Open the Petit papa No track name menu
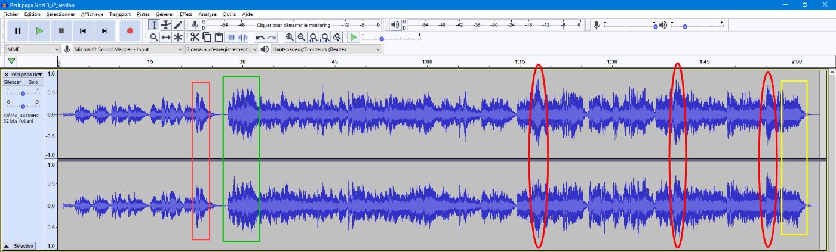 tap(26, 74)
